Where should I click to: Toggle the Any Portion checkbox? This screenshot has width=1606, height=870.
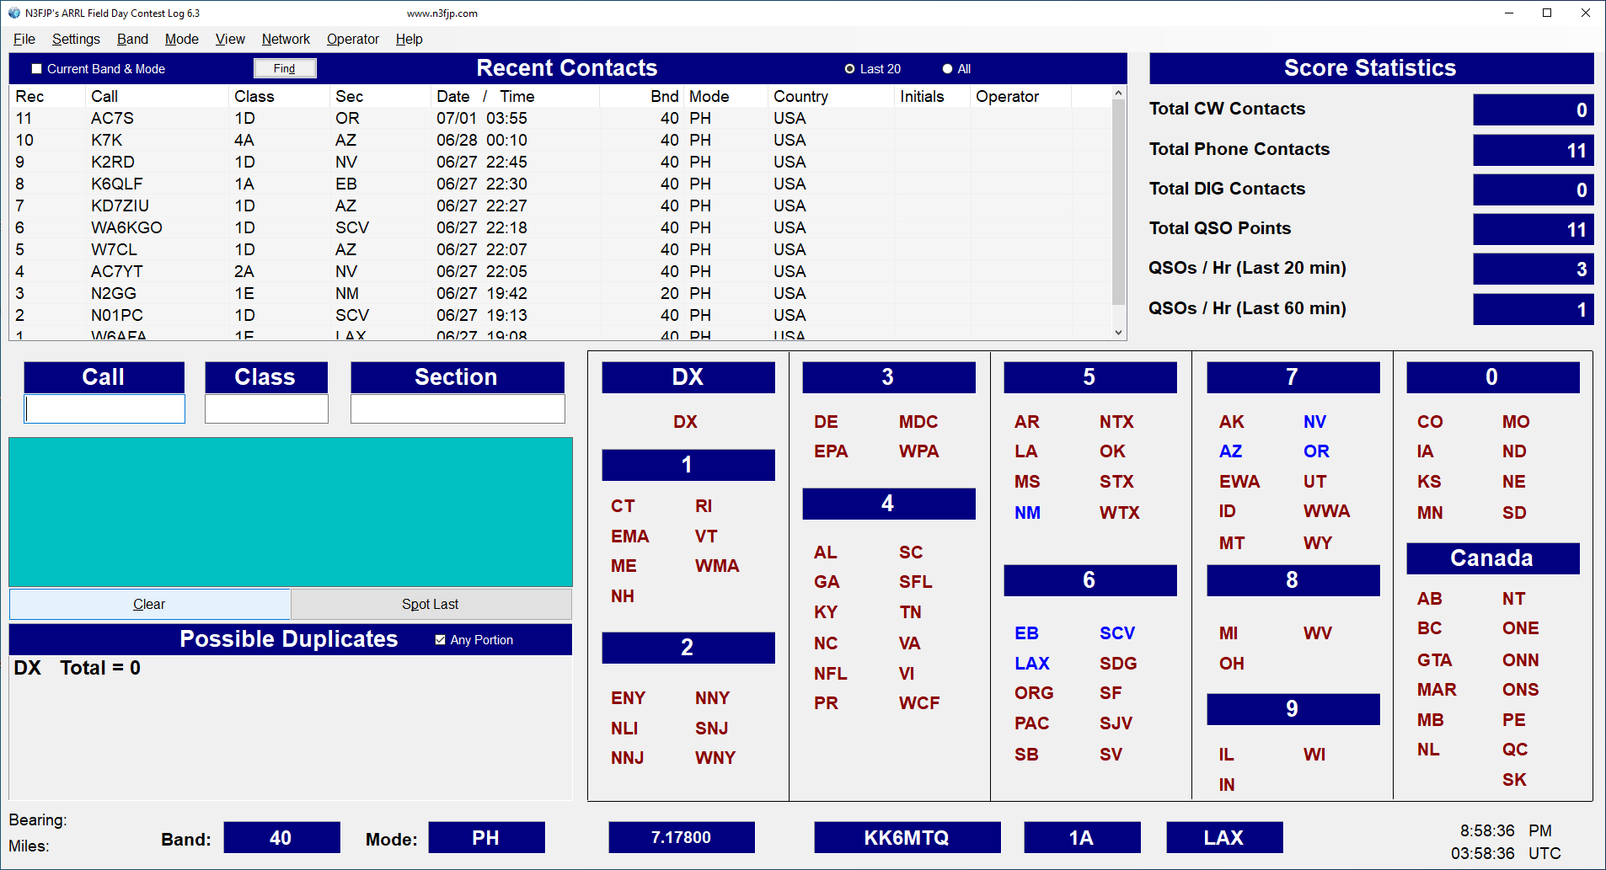point(440,640)
